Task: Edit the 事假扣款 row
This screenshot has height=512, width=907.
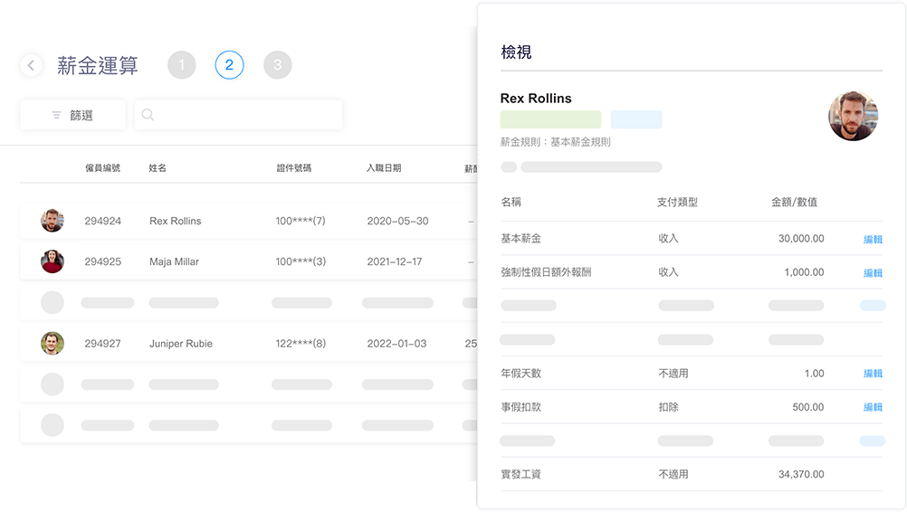Action: tap(873, 407)
